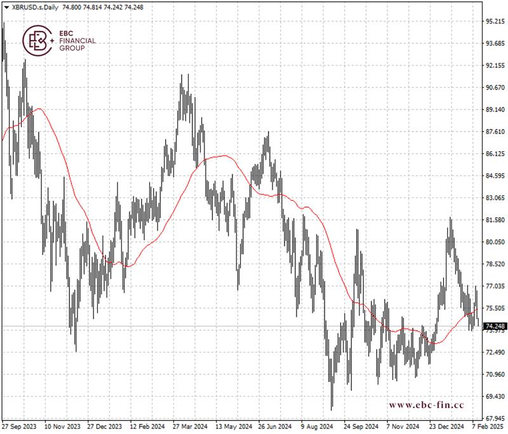Click the 86.125 price axis label

pyautogui.click(x=494, y=154)
